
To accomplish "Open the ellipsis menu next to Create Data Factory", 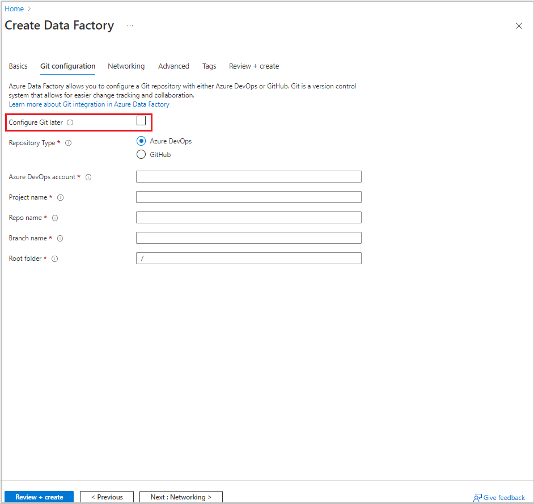I will click(x=130, y=26).
